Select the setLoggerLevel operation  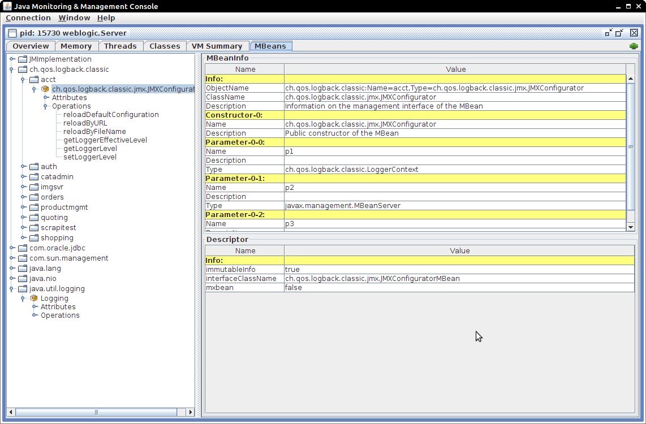[x=90, y=157]
